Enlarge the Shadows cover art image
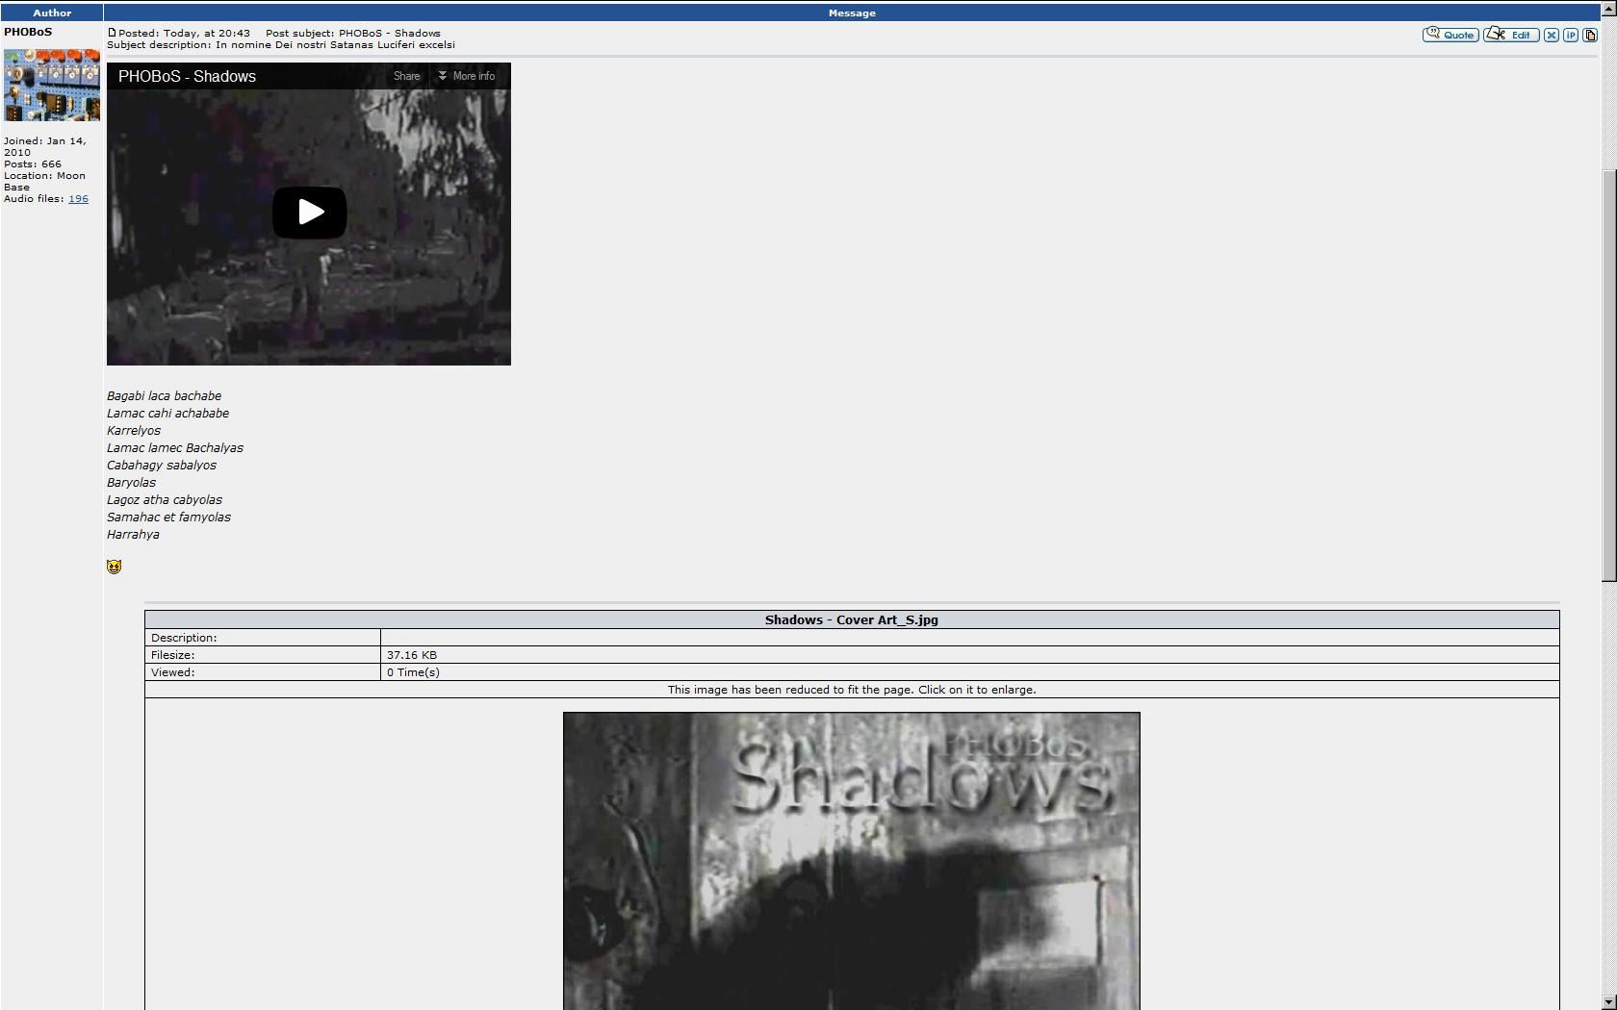This screenshot has height=1010, width=1617. click(851, 861)
